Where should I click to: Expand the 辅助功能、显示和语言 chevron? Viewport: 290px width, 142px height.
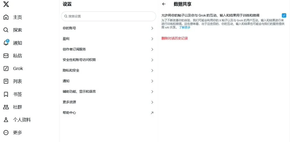[x=152, y=92]
